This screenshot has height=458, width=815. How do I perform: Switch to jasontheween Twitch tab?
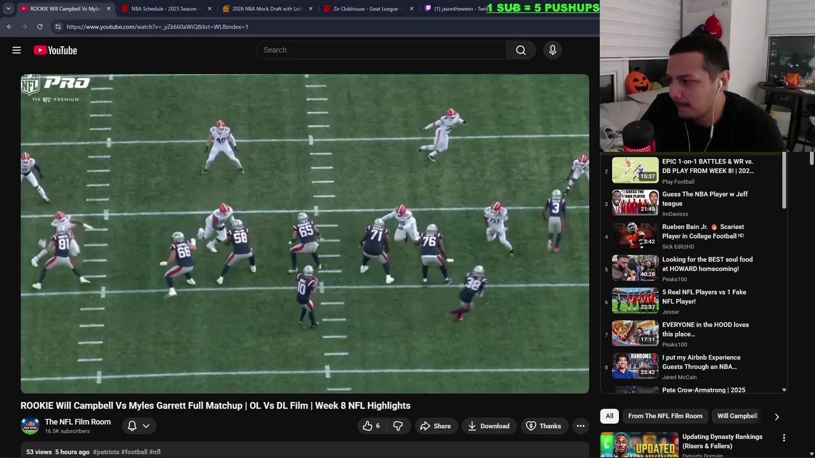click(x=462, y=9)
